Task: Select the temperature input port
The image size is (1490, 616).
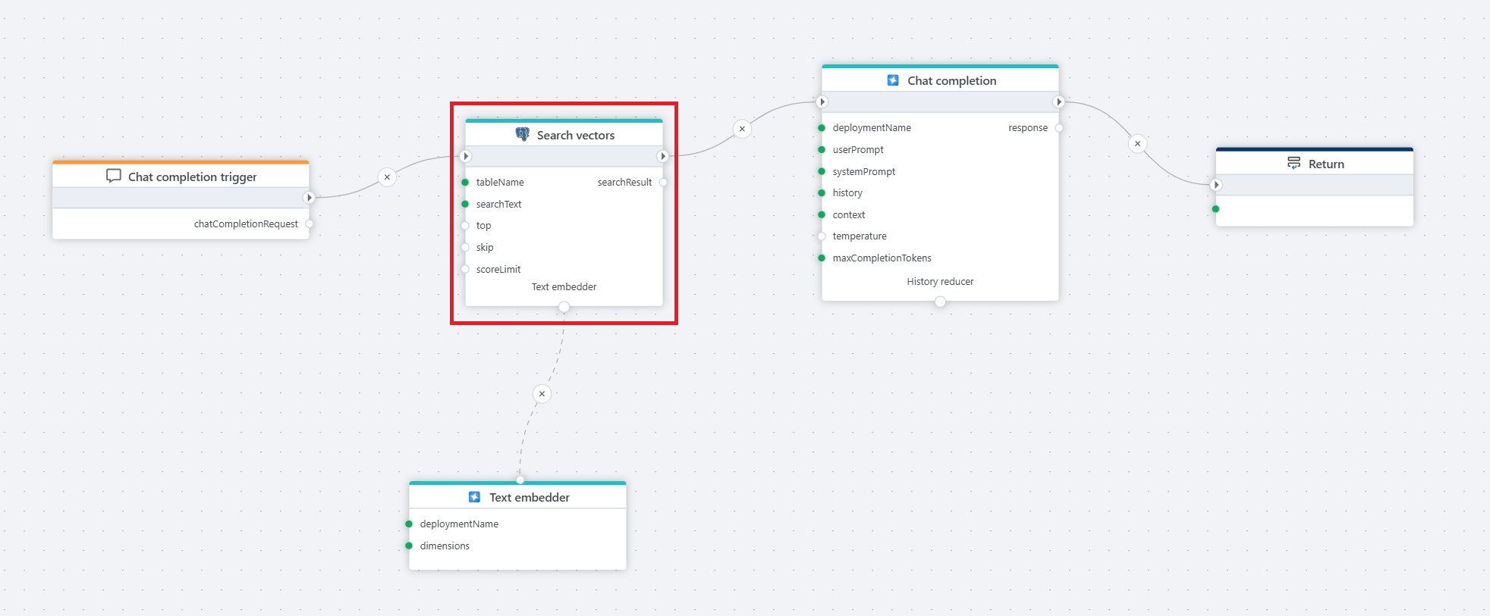Action: pos(822,236)
